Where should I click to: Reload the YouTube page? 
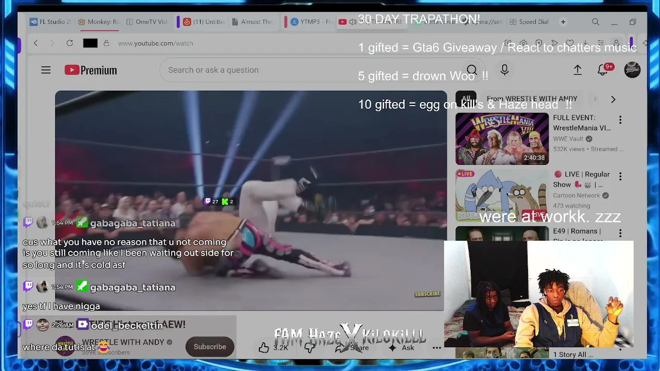point(70,43)
